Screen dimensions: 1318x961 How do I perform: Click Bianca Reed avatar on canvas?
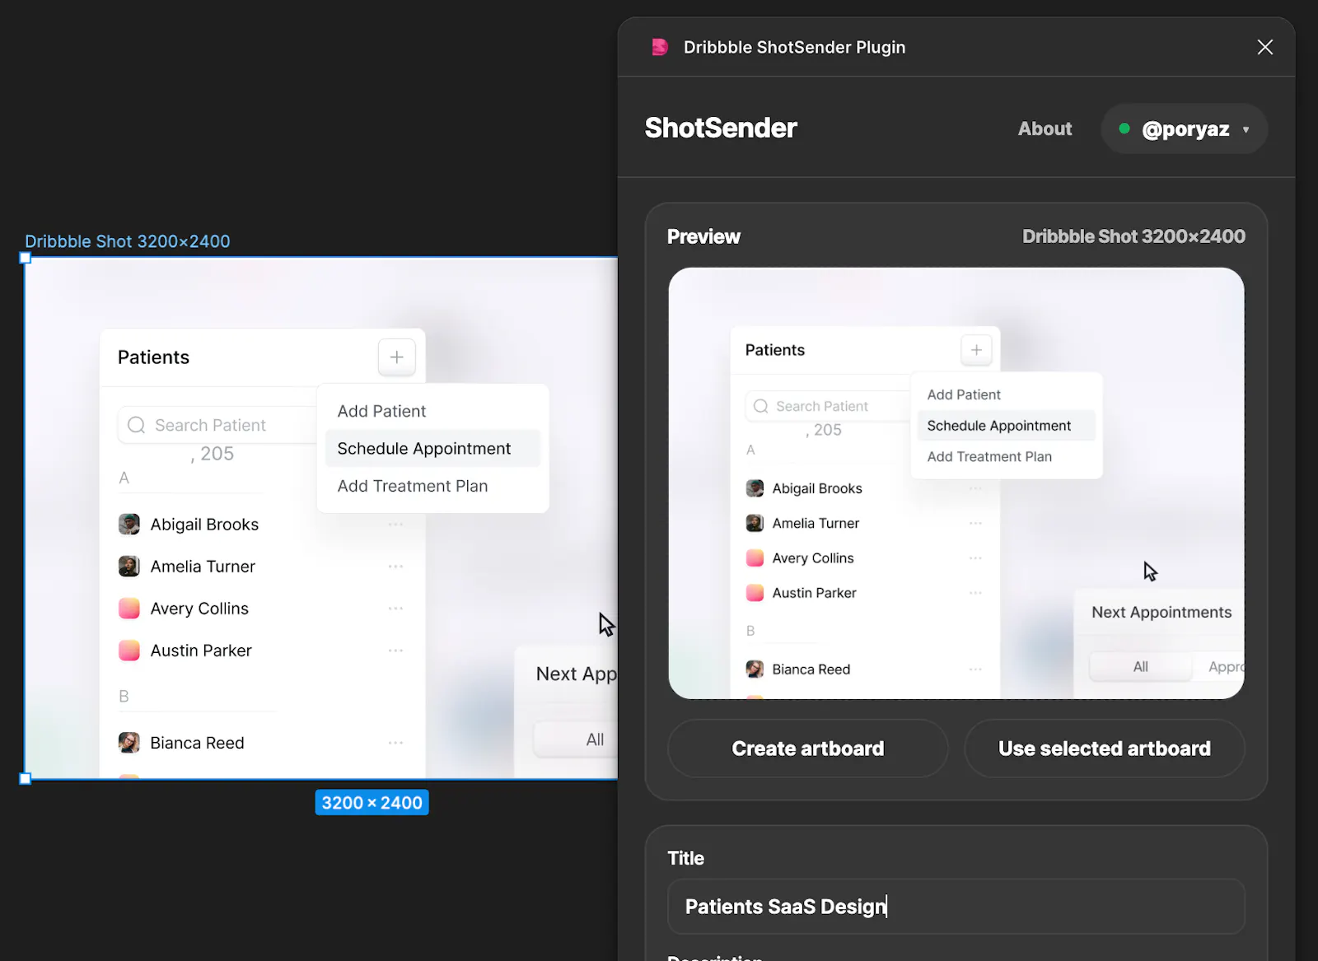click(x=129, y=743)
